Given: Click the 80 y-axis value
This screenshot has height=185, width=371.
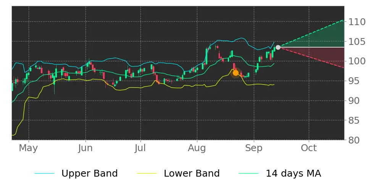Looking at the screenshot, I should tap(354, 140).
